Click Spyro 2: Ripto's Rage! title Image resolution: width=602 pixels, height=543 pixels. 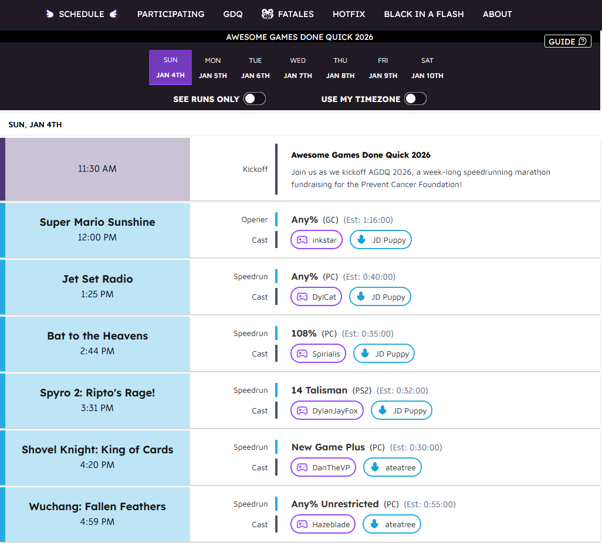pos(97,392)
